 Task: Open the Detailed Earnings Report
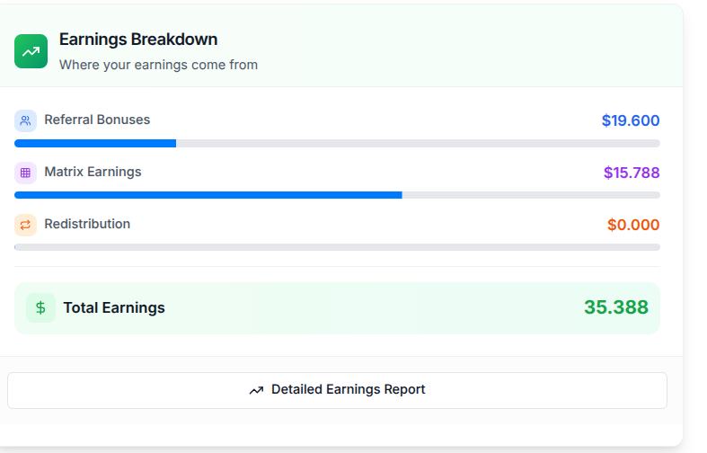tap(337, 390)
